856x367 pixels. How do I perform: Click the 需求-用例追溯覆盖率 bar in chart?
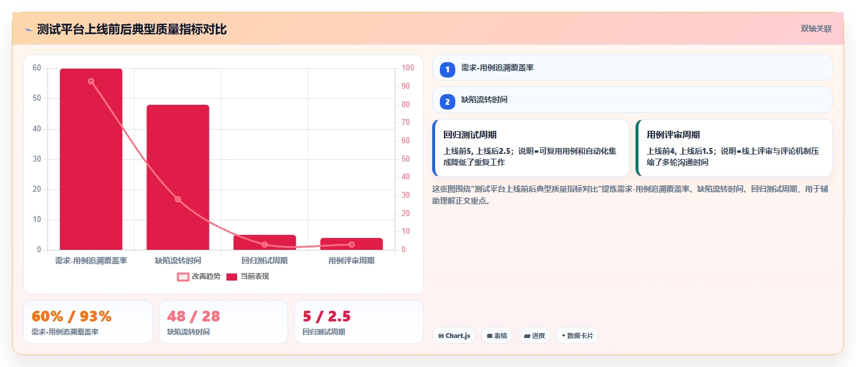91,159
